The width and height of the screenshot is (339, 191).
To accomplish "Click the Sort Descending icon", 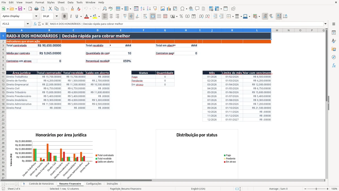I will [x=149, y=9].
